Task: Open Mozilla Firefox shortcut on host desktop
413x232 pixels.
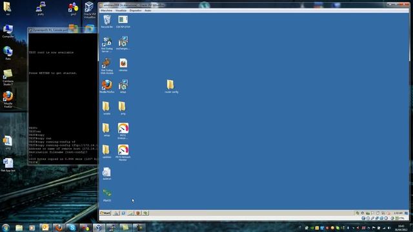Action: [8, 99]
